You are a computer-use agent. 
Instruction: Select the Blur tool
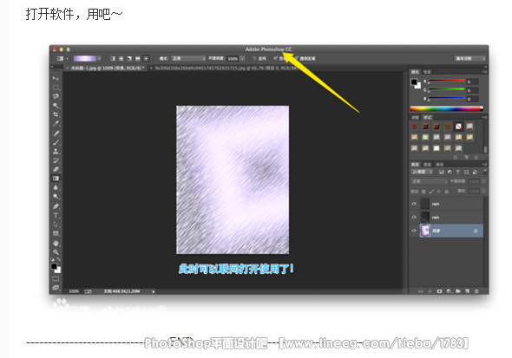click(56, 187)
